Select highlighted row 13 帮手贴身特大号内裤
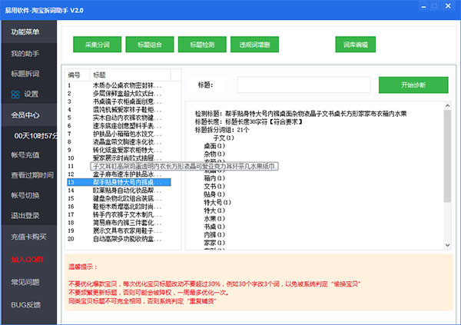 click(119, 182)
